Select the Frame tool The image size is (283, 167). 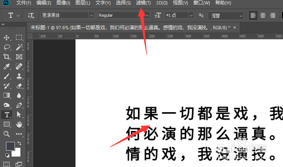coord(19,57)
